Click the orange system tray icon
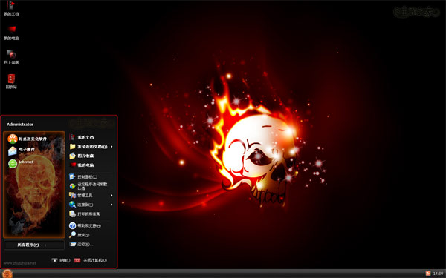446x278 pixels. [x=428, y=274]
